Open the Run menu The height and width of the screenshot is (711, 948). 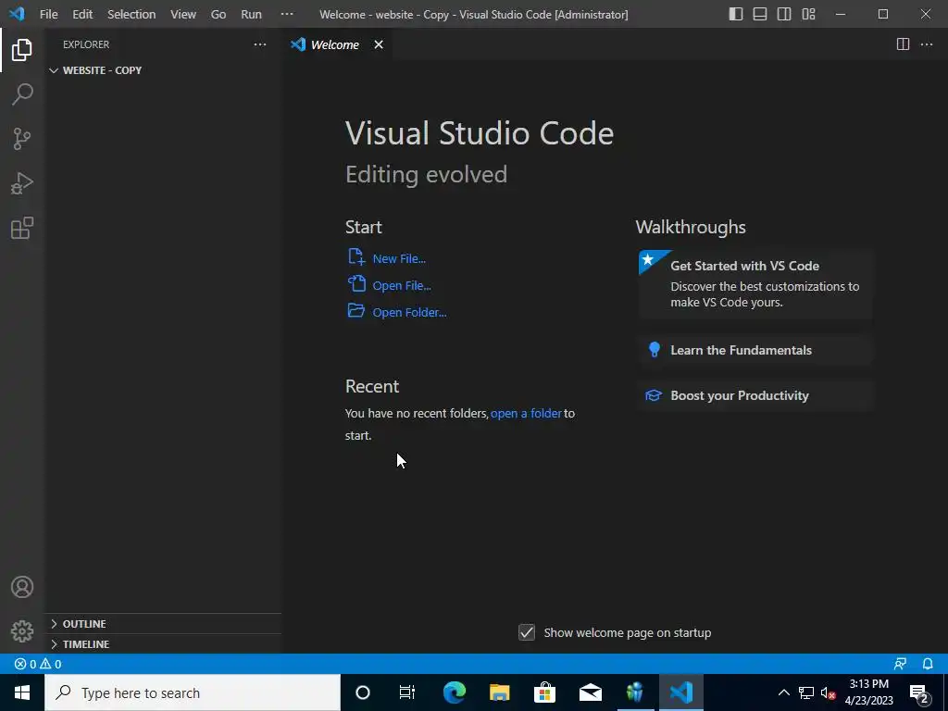251,14
